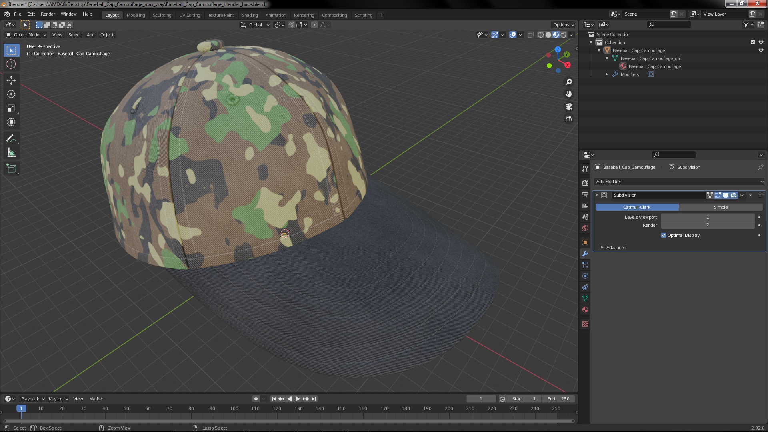Viewport: 768px width, 432px height.
Task: Expand the Advanced section
Action: (x=616, y=248)
